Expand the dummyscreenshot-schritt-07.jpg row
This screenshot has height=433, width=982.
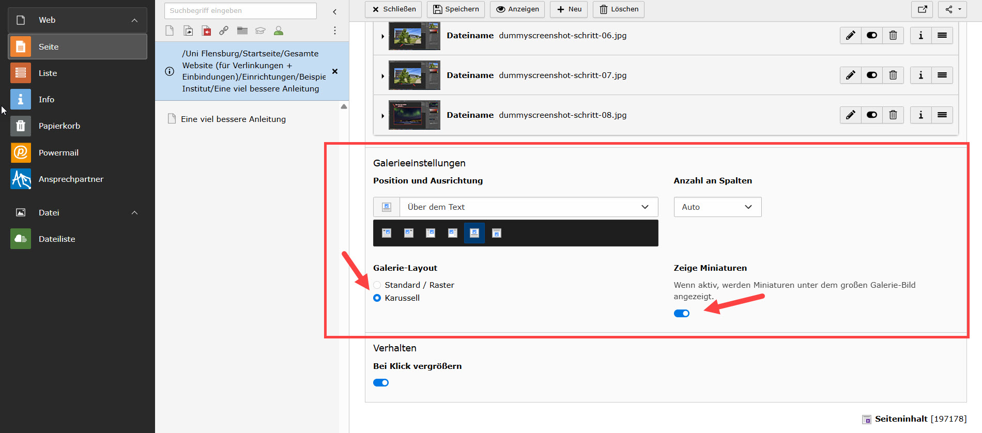[382, 76]
